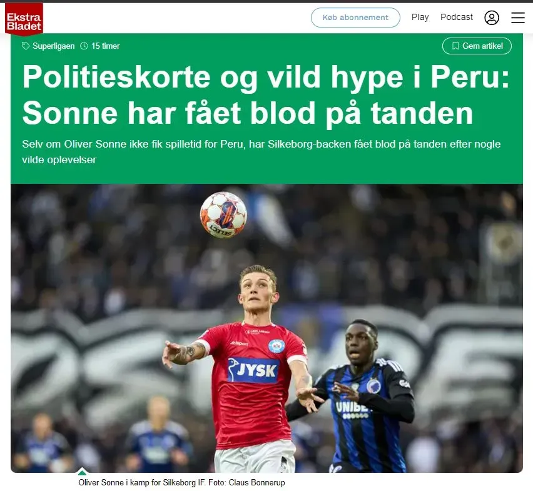Click the JYSK sponsor logo on the red jersey
The height and width of the screenshot is (491, 533).
coord(253,370)
